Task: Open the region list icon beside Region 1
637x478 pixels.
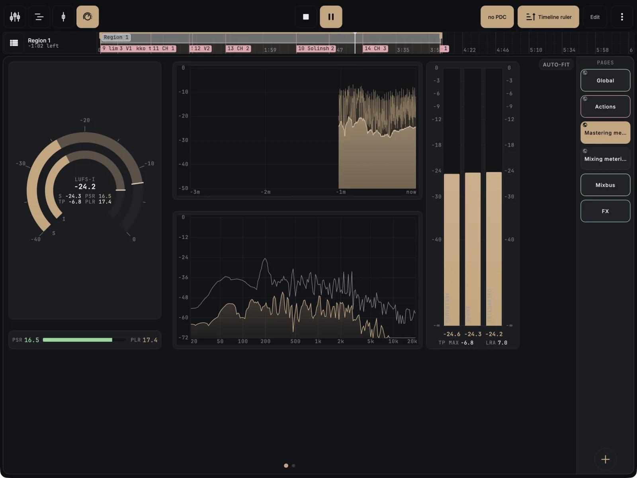Action: pyautogui.click(x=14, y=43)
